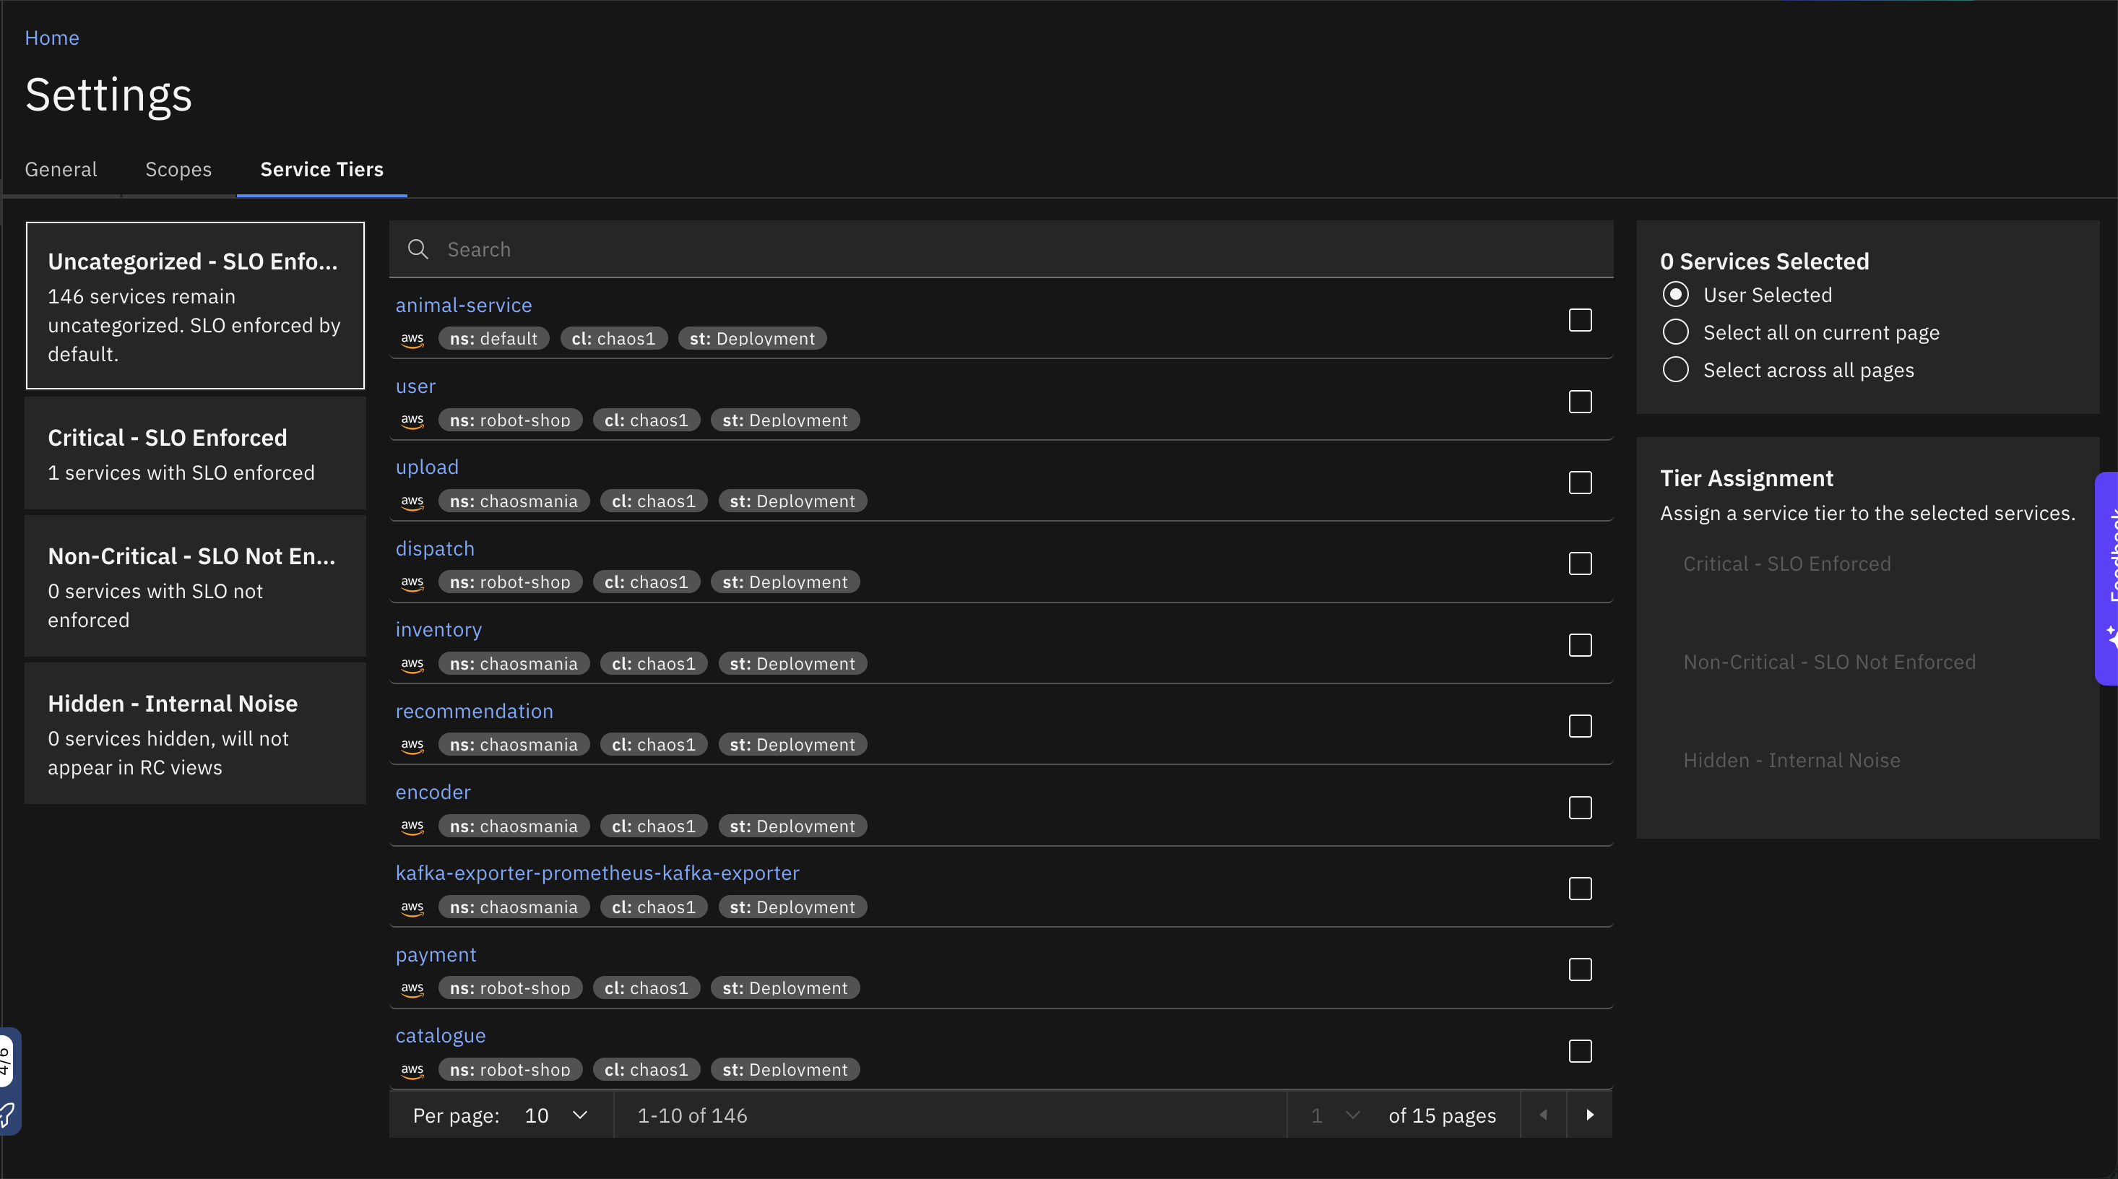Switch to the Scopes tab

point(178,169)
